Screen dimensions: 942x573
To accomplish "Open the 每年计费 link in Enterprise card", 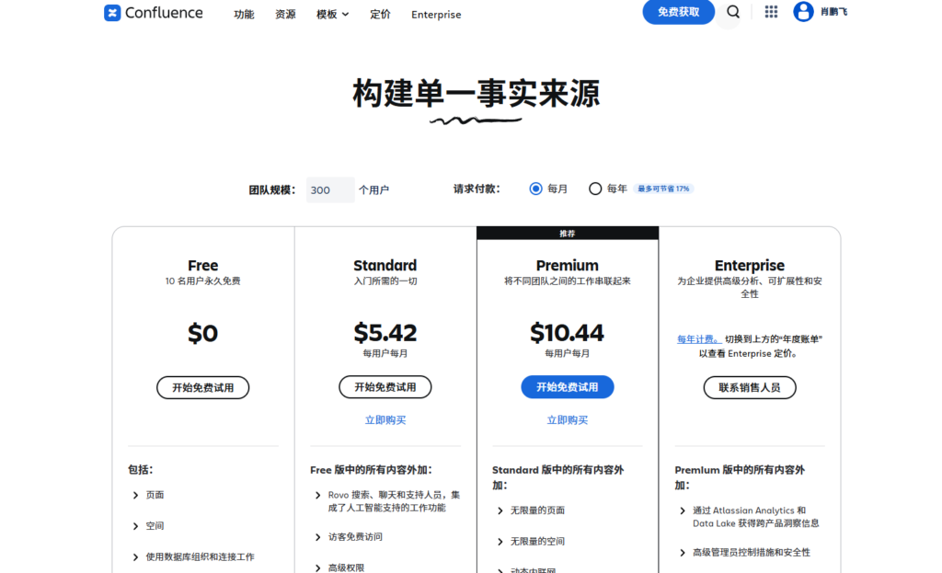I will pos(696,338).
